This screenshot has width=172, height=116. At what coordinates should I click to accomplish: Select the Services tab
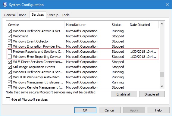38,14
